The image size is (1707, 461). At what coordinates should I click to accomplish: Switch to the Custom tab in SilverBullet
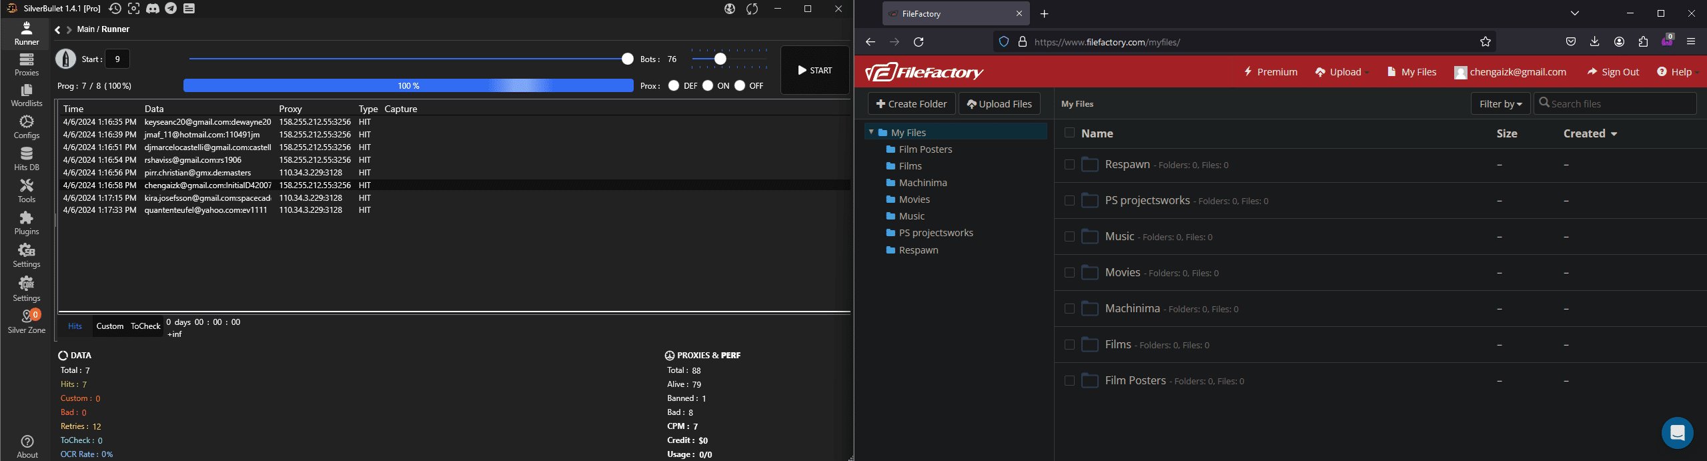point(110,326)
